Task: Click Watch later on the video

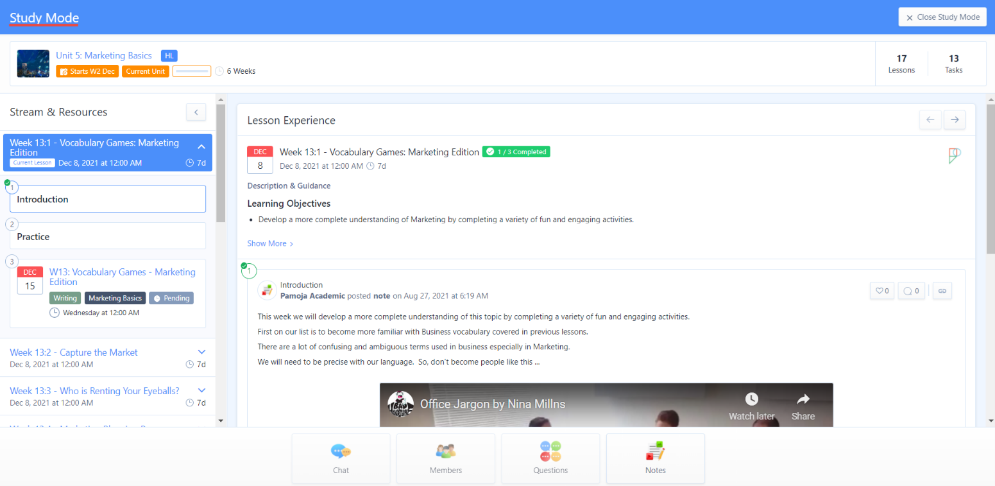Action: (751, 407)
